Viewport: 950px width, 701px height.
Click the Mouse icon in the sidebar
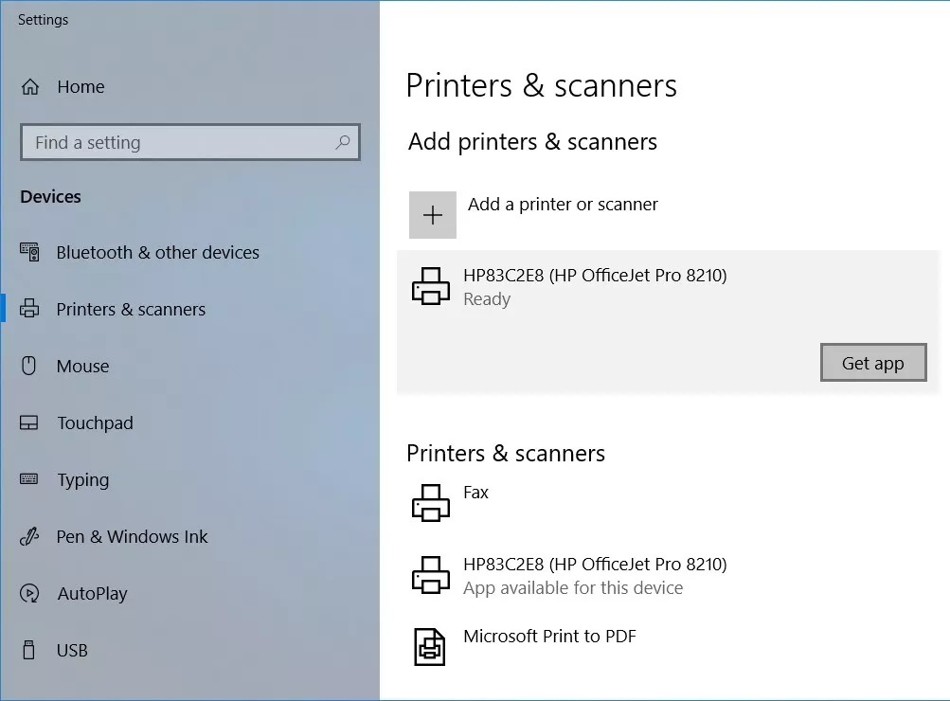(29, 367)
